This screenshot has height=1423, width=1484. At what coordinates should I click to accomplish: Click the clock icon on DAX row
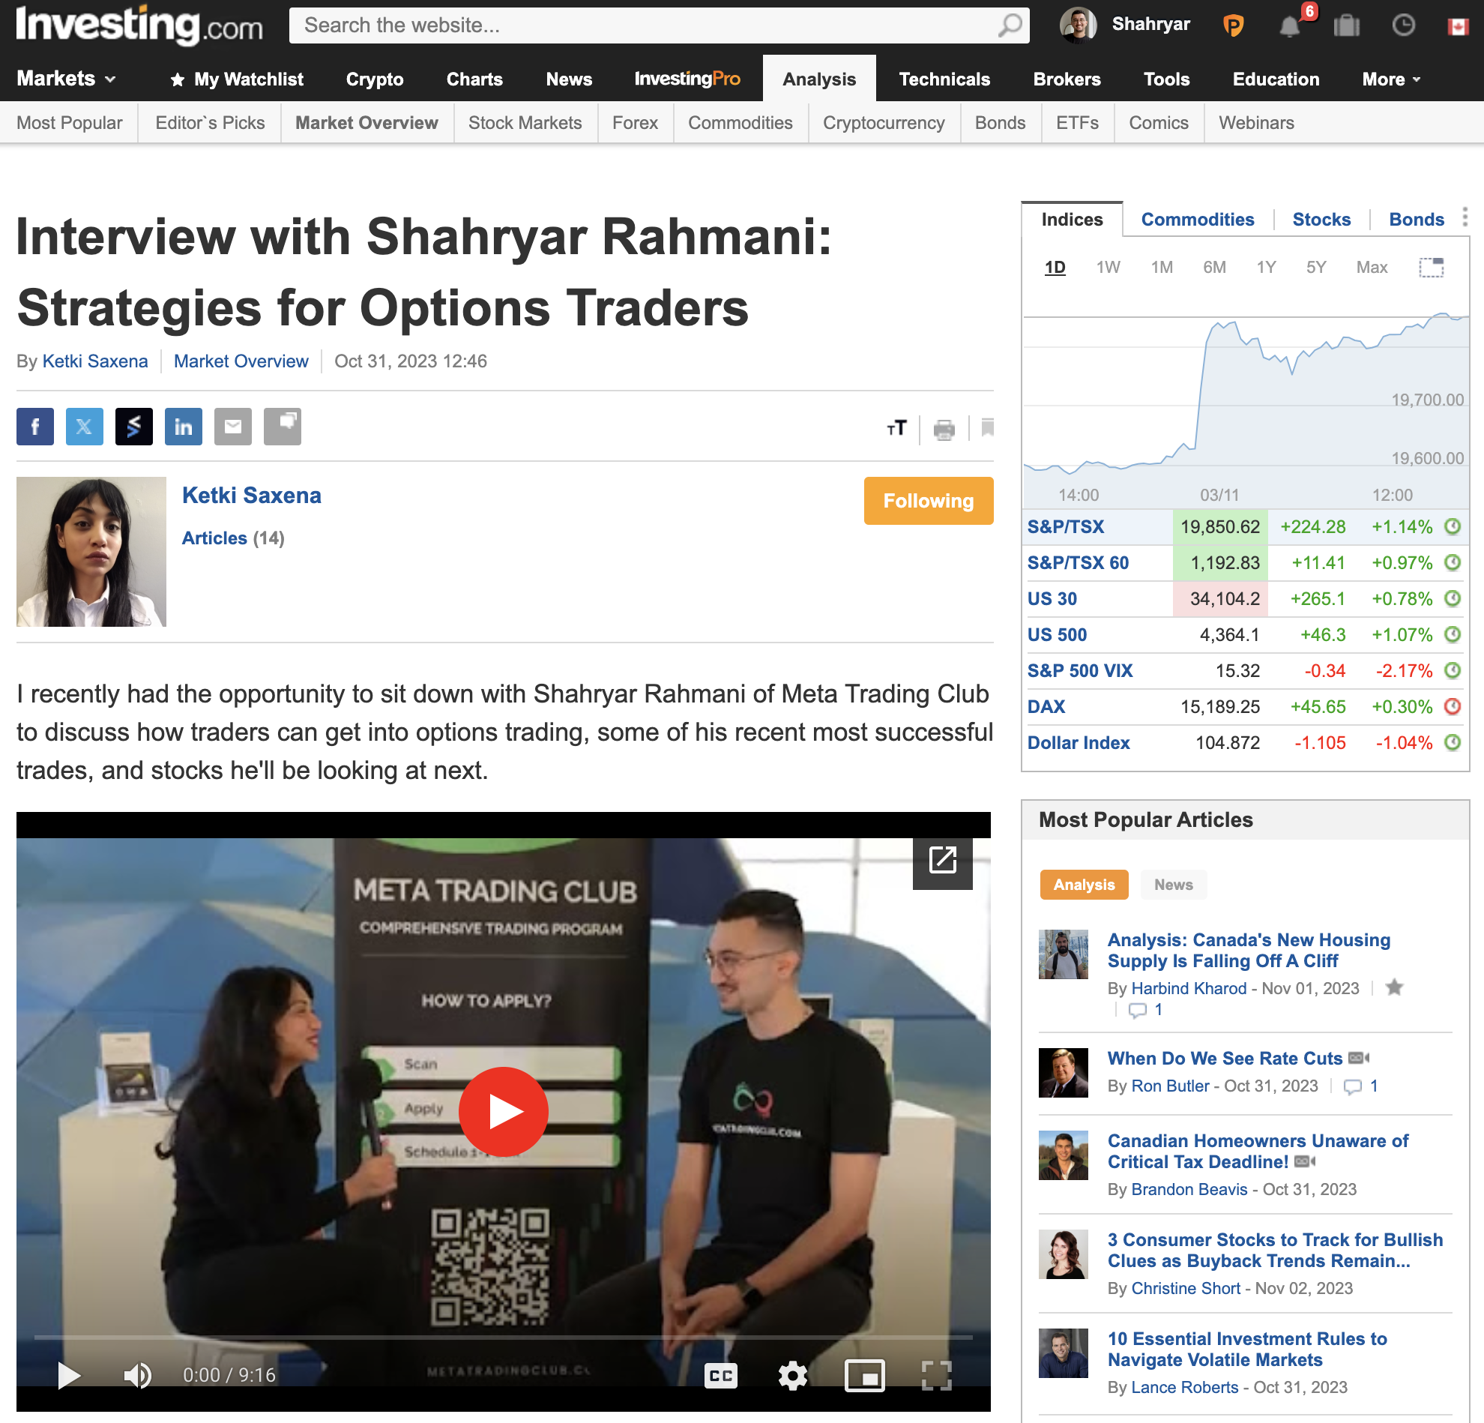tap(1453, 706)
